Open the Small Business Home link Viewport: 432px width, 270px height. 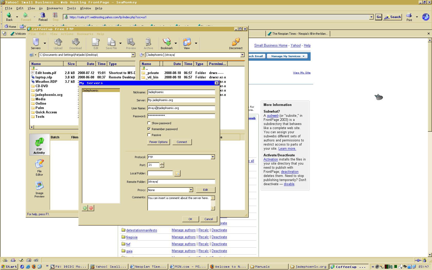pos(271,46)
